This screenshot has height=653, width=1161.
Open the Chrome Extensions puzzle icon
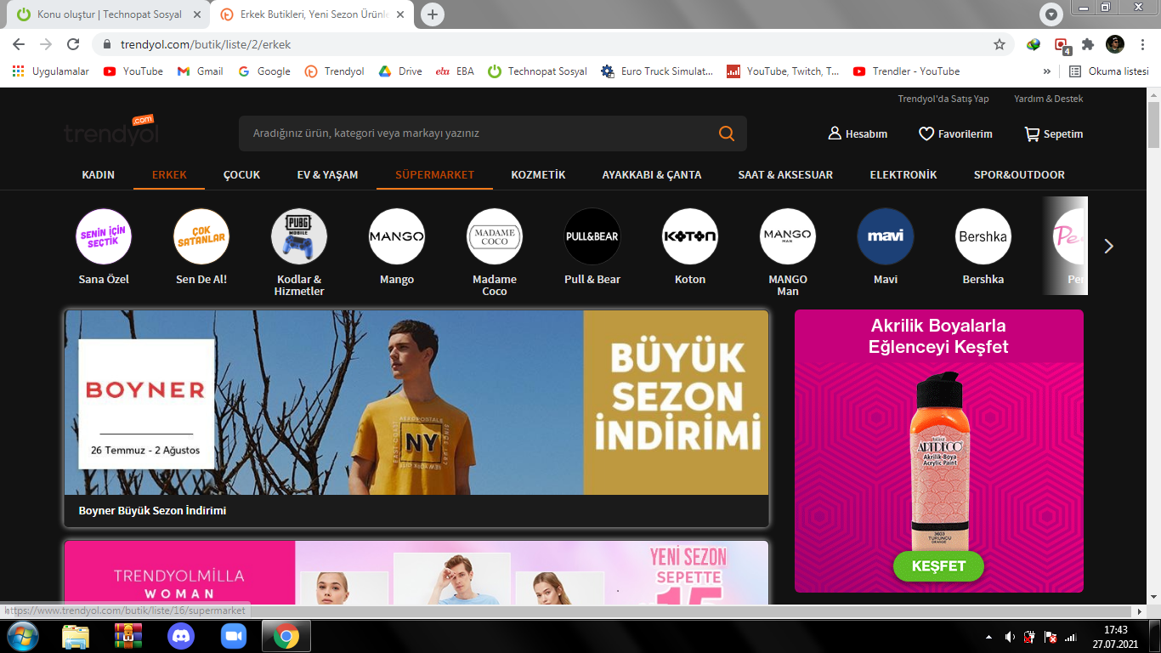pos(1087,44)
